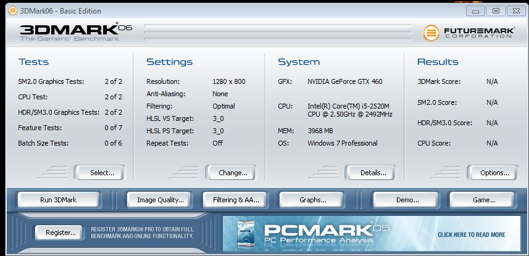Click the 3DMark06 title bar app icon

(13, 10)
